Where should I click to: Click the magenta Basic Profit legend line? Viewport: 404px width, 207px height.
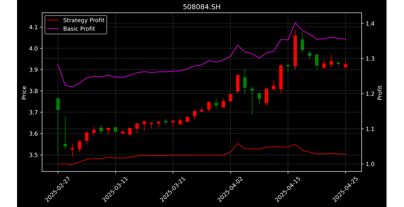53,29
